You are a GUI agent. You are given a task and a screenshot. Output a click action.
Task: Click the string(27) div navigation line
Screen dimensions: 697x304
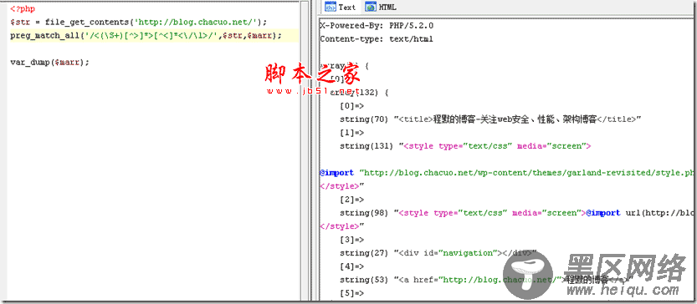(x=438, y=253)
